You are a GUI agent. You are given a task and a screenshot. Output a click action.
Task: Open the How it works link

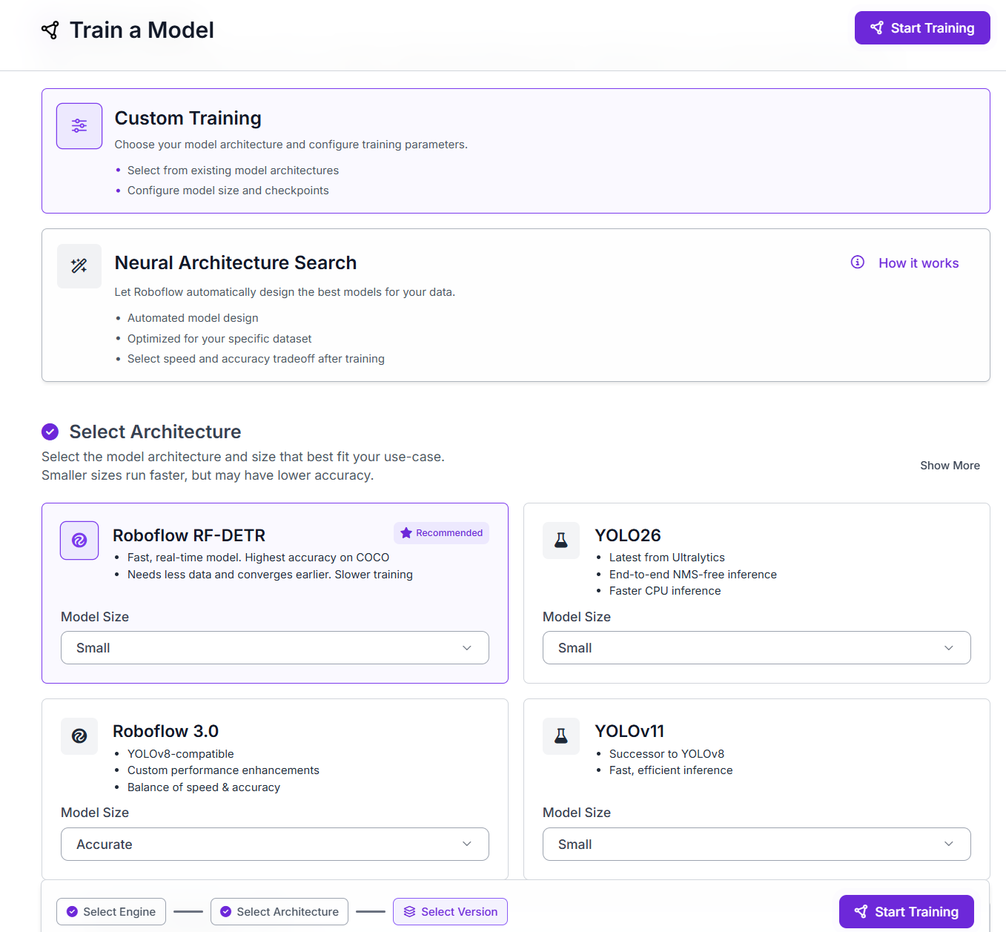point(919,263)
